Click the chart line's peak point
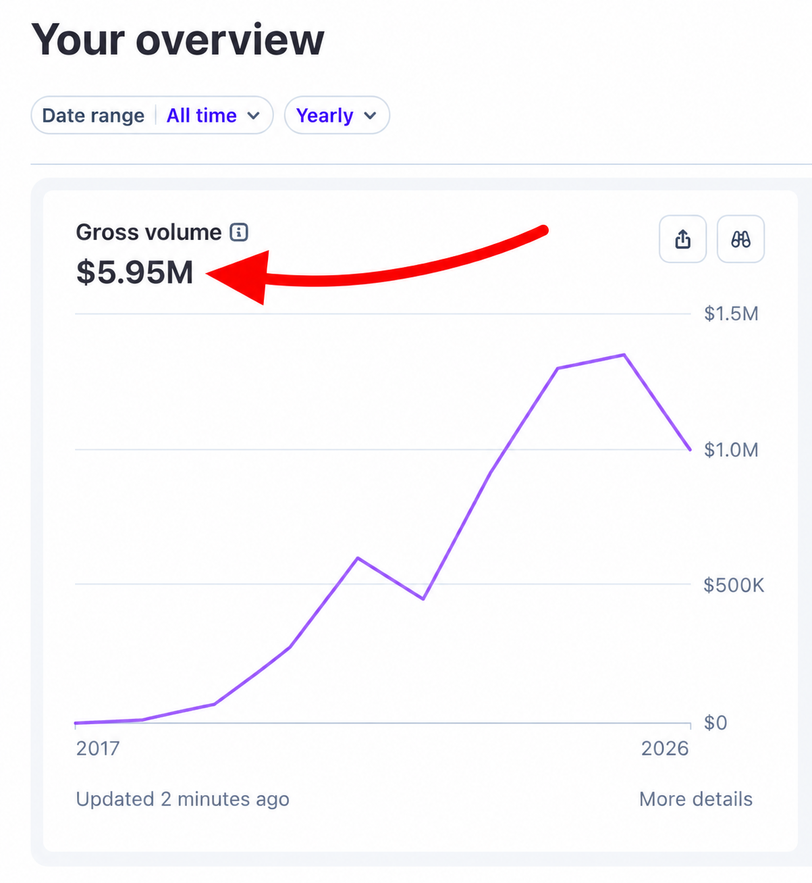 pos(624,355)
